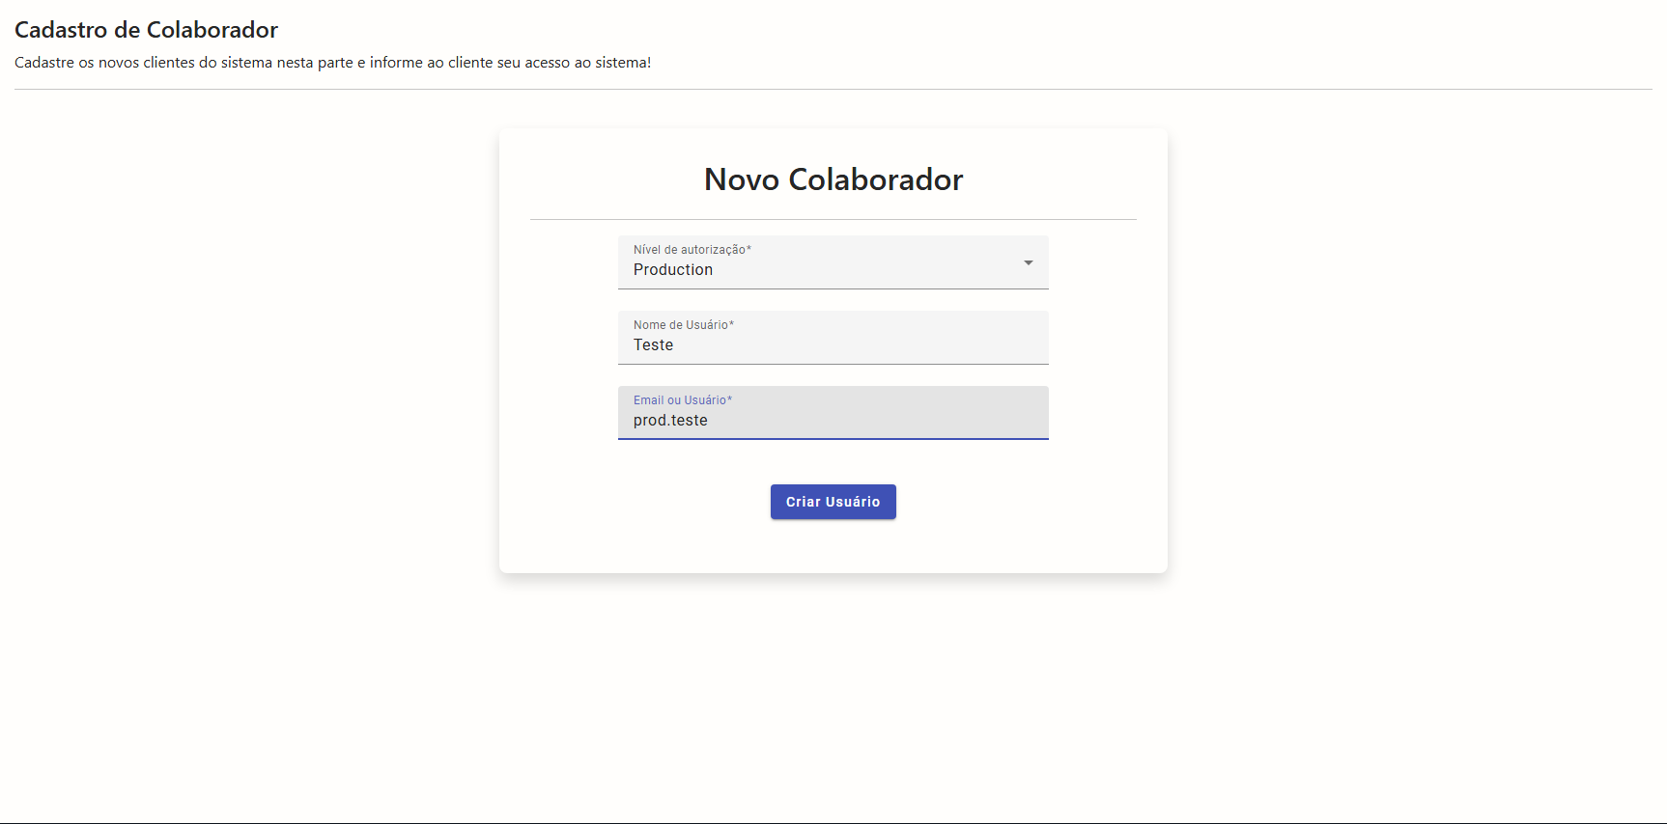Click the "Cadastro de Colaborador" page title
This screenshot has height=824, width=1667.
(x=146, y=30)
